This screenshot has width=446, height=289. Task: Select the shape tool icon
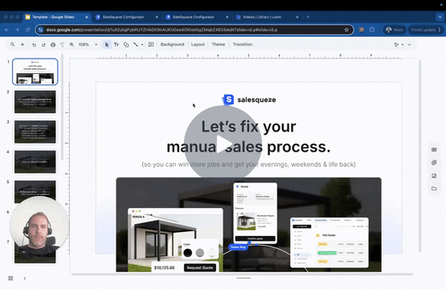tap(126, 45)
